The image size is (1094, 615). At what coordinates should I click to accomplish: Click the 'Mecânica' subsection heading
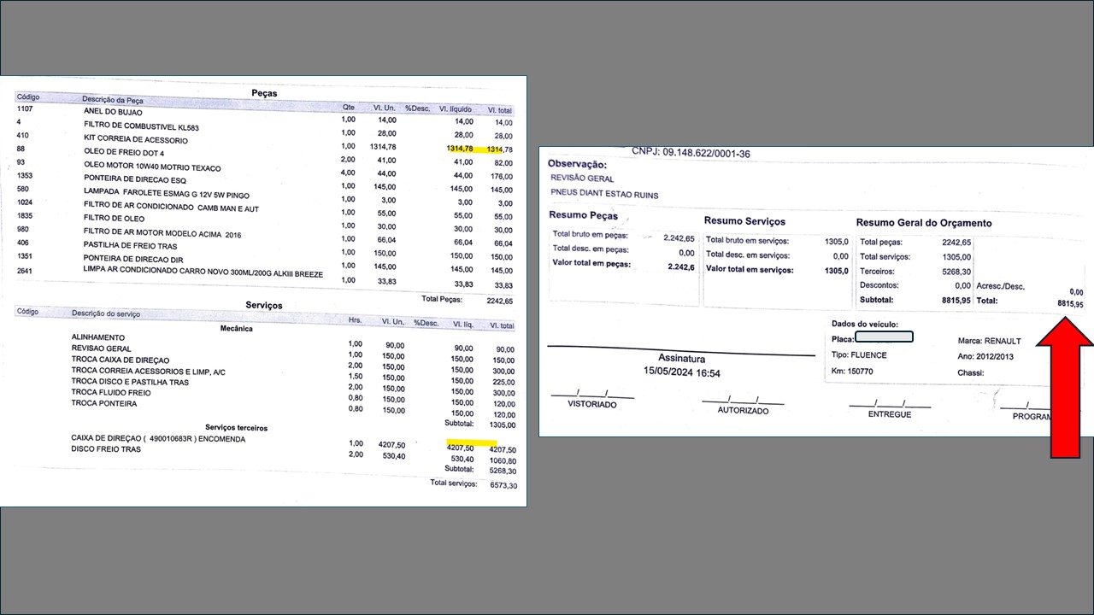click(237, 328)
